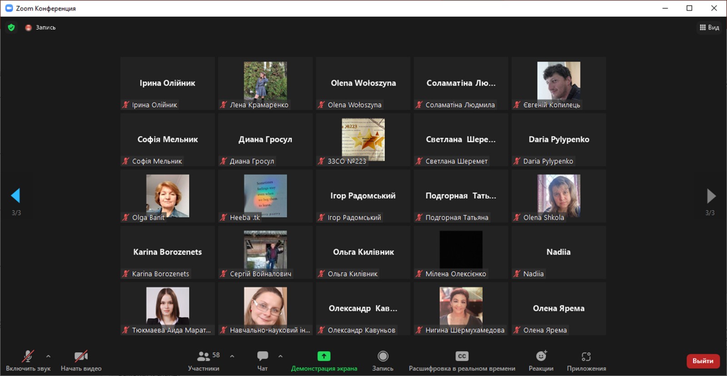This screenshot has height=376, width=727.
Task: Expand the arrow next to Чат
Action: pyautogui.click(x=280, y=356)
